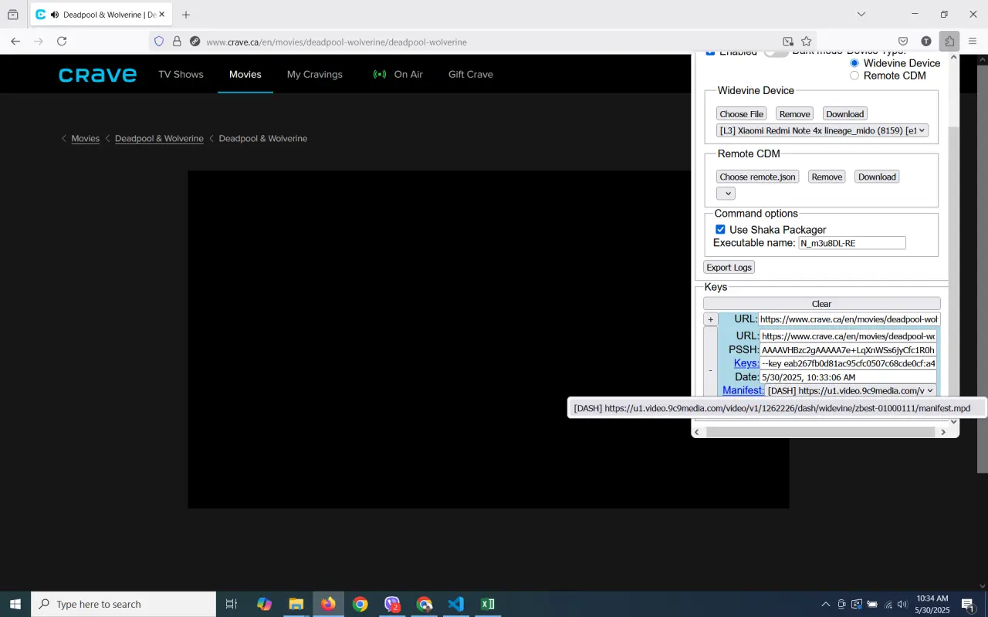Click Remove in Remote CDM section

pos(827,177)
